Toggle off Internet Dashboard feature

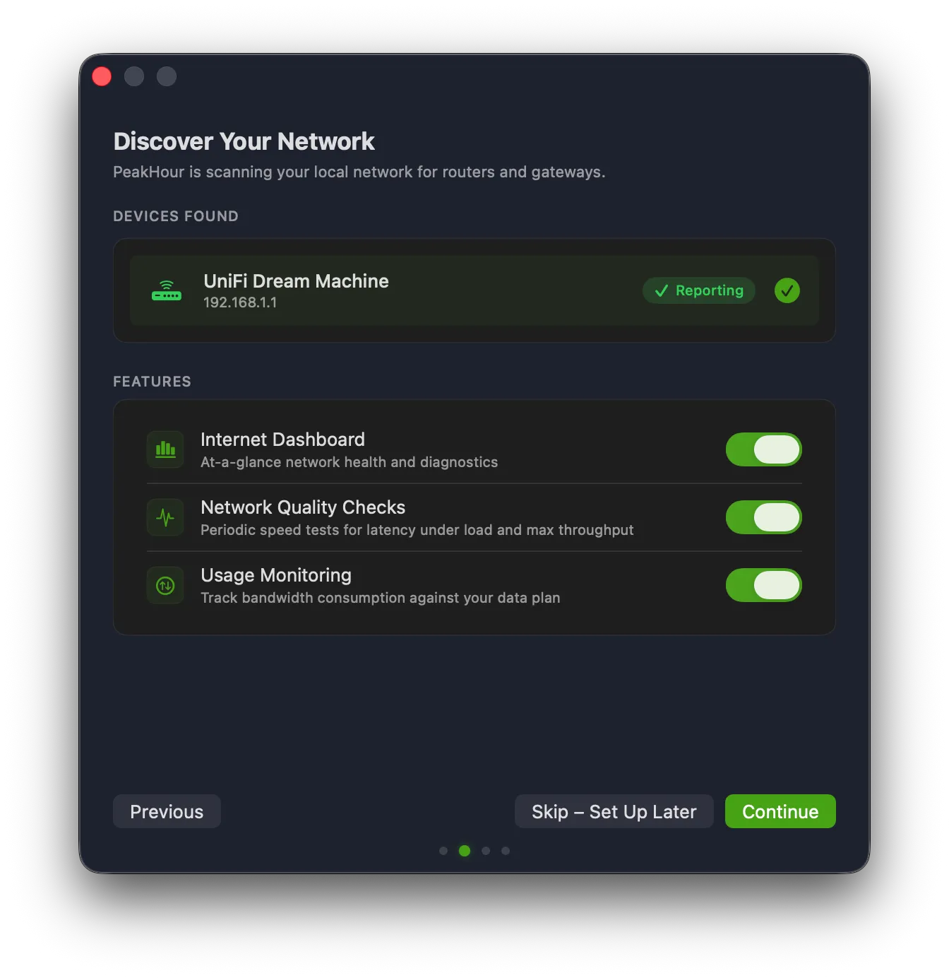pos(763,449)
